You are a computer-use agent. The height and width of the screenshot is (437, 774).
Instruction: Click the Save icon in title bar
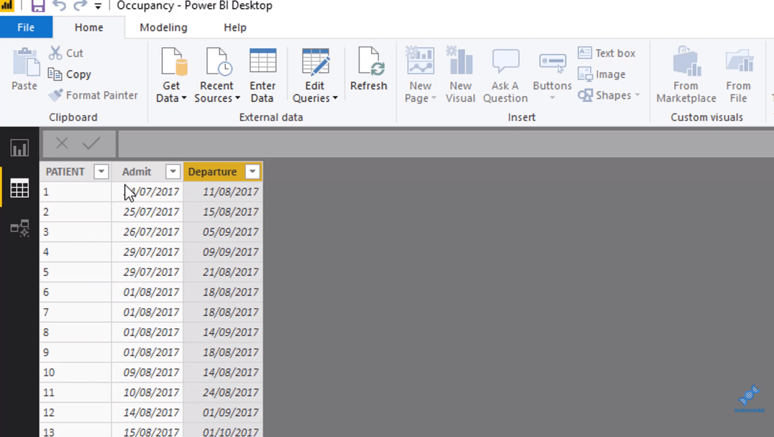point(38,6)
